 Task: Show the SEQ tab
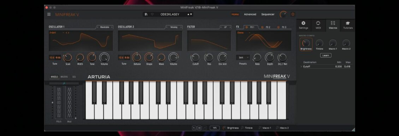(x=74, y=77)
